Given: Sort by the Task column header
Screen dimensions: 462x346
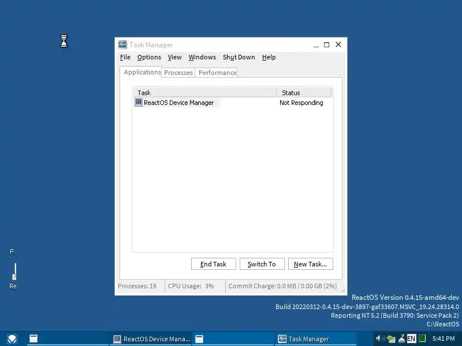Looking at the screenshot, I should point(204,93).
